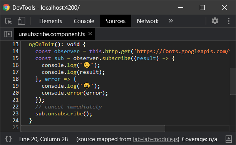Click the horizontal scrollbar of the editor
Screen dimensions: 236x145
[x=93, y=128]
